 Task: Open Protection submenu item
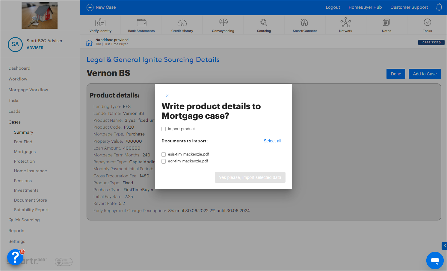point(24,161)
